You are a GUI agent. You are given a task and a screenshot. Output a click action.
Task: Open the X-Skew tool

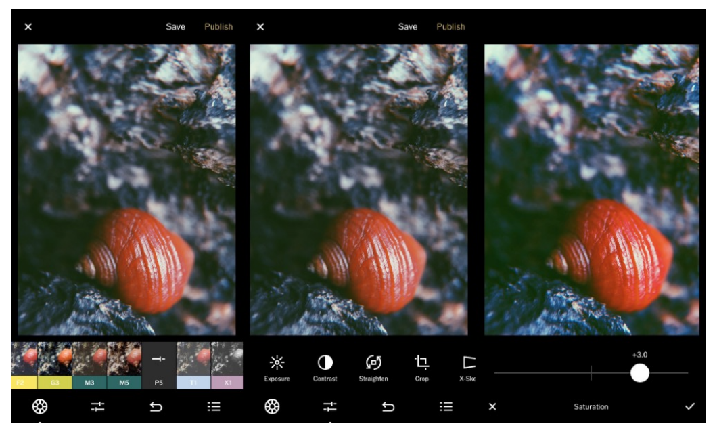pyautogui.click(x=467, y=368)
